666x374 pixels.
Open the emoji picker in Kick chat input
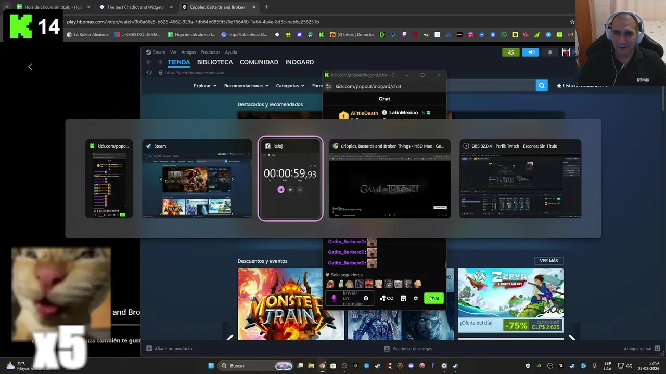(366, 298)
